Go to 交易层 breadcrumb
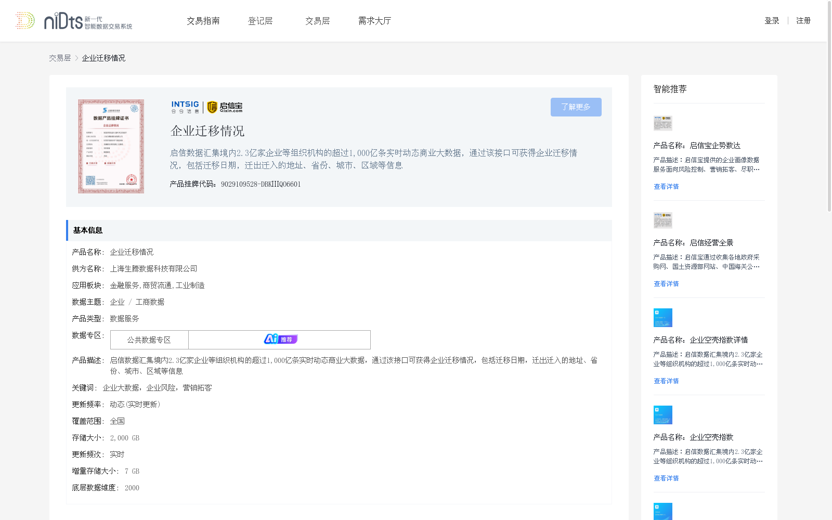832x520 pixels. (x=60, y=58)
